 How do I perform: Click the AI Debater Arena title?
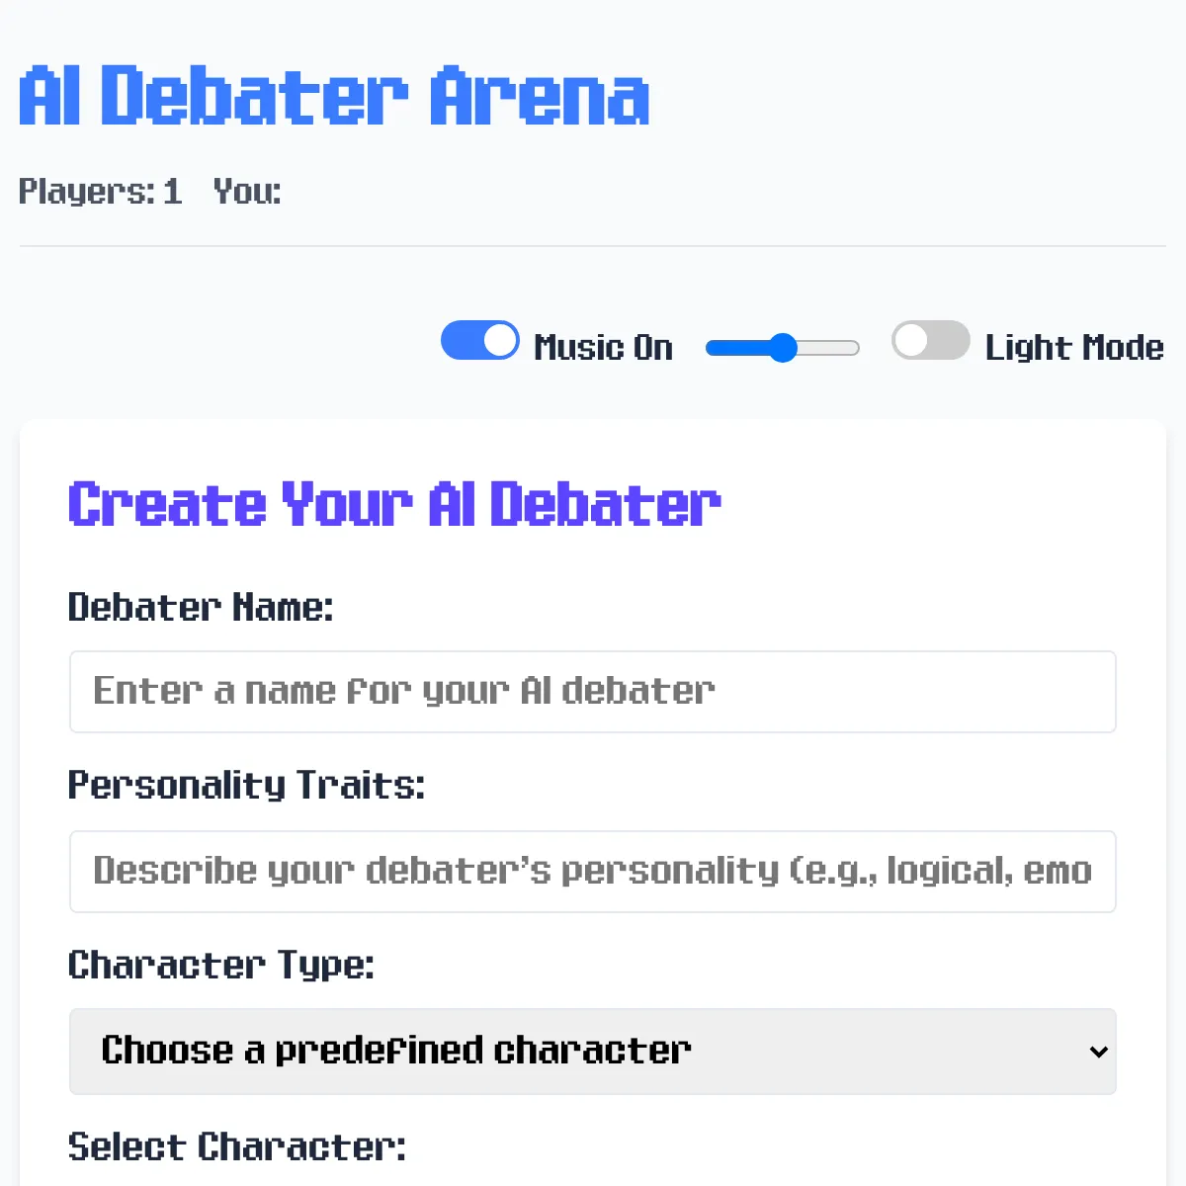(334, 96)
